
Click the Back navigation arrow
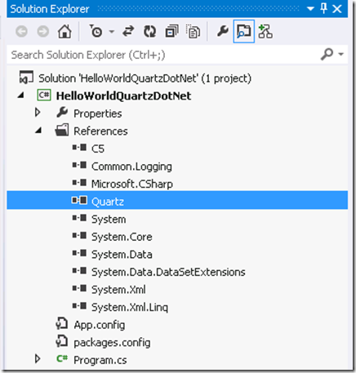pyautogui.click(x=21, y=32)
